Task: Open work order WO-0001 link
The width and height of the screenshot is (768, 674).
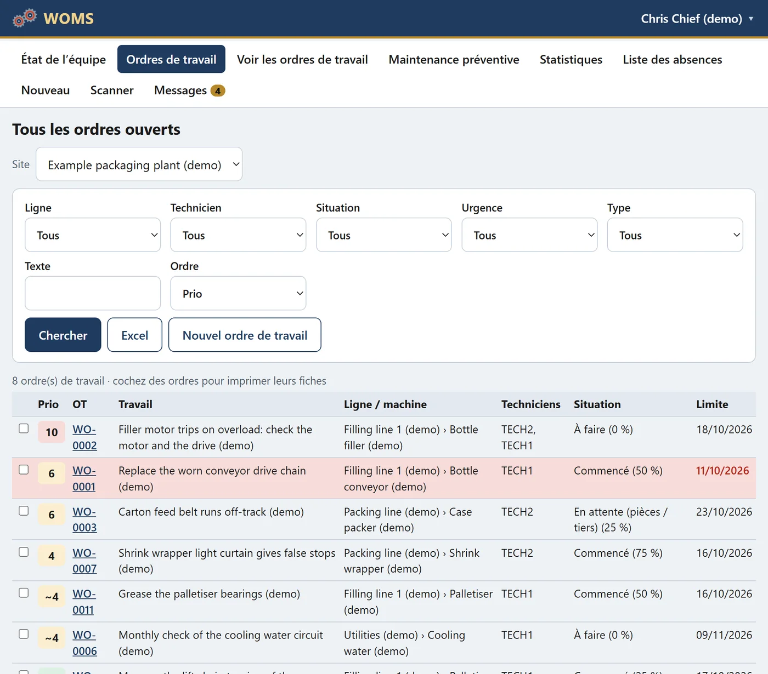Action: (x=84, y=478)
